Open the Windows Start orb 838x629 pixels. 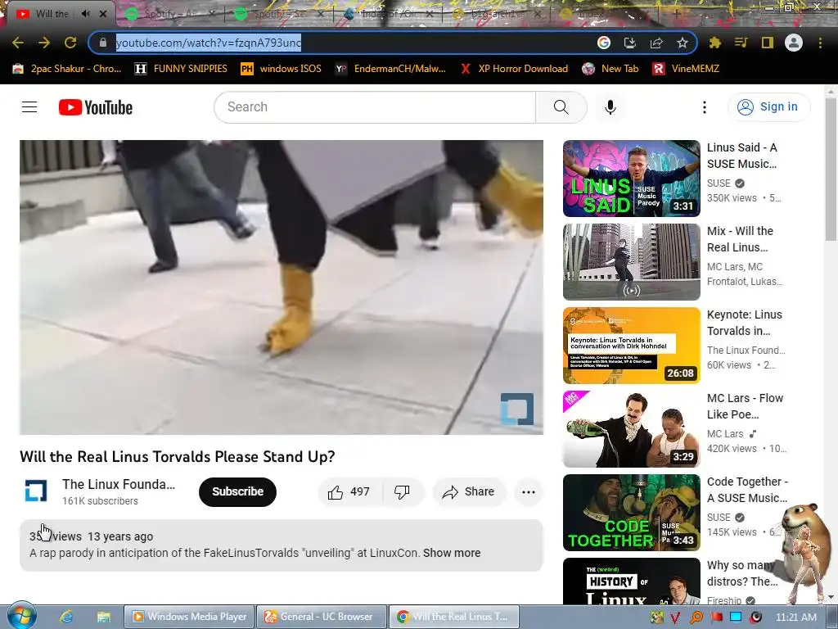click(21, 616)
